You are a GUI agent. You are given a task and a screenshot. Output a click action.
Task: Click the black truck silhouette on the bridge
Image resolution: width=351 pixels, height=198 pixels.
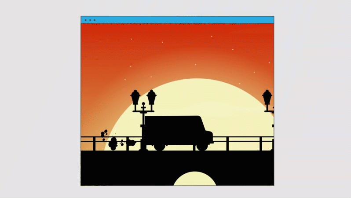click(179, 133)
